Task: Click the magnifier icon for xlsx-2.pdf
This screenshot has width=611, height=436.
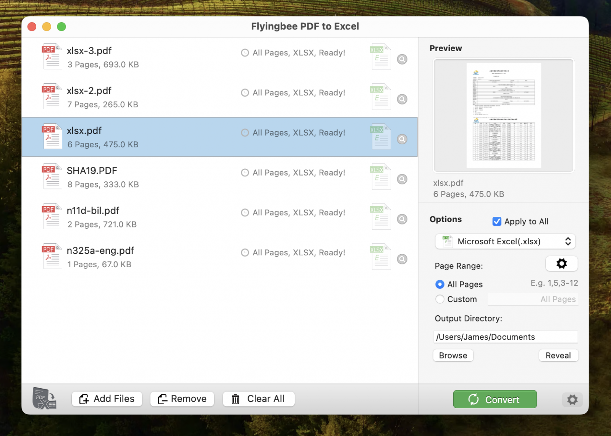Action: (402, 99)
